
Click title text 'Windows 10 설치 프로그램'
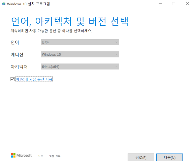tap(28, 4)
